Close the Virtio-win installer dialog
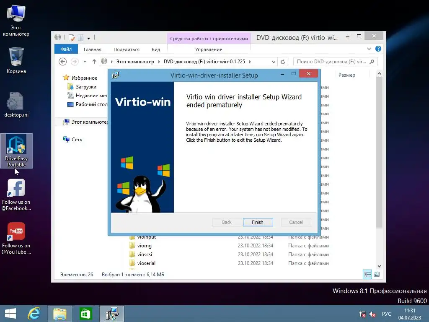429x322 pixels. tap(309, 73)
